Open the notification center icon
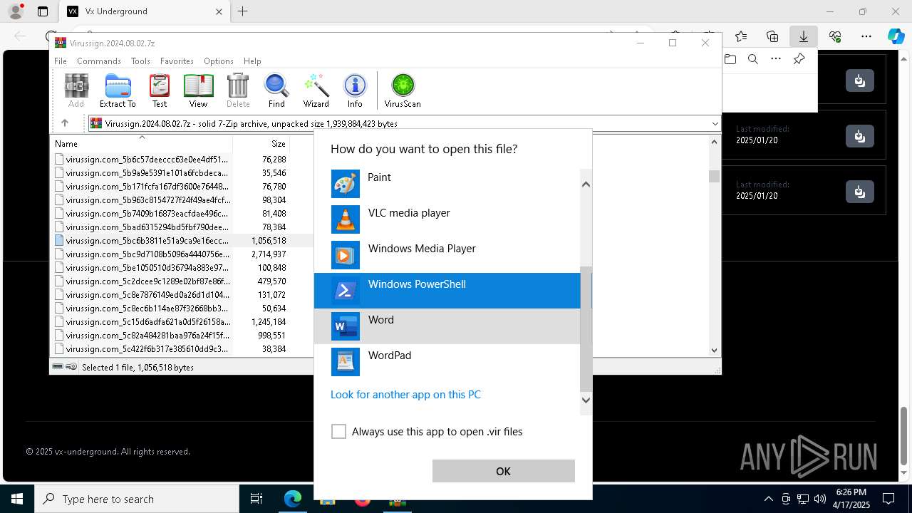Image resolution: width=912 pixels, height=513 pixels. point(888,499)
